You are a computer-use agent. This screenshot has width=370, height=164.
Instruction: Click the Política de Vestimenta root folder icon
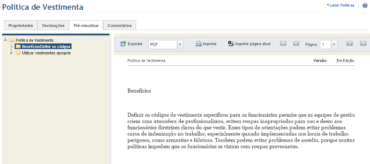12,40
